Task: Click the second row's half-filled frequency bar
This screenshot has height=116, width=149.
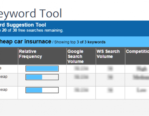Action: coord(42,77)
